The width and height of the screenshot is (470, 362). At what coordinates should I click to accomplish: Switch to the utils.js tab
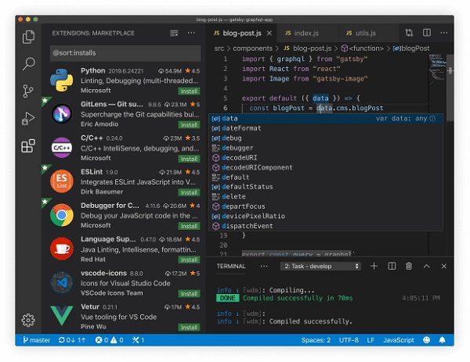tap(360, 34)
